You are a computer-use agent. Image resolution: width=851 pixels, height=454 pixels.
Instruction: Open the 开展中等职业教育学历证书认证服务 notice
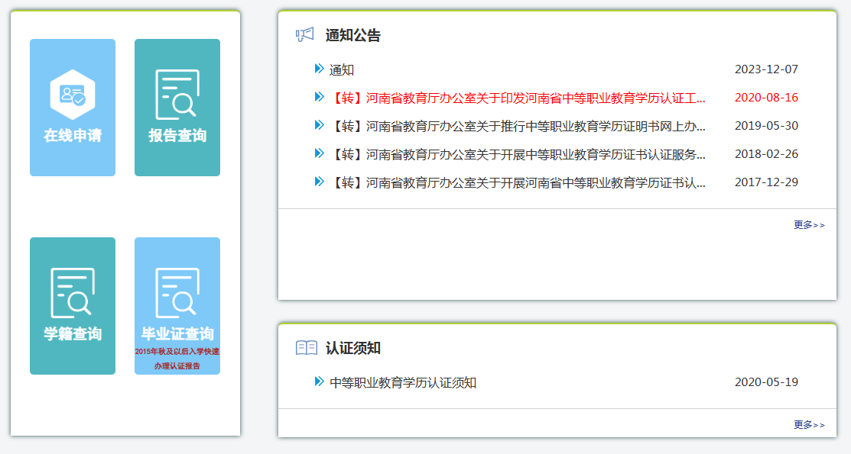[517, 154]
